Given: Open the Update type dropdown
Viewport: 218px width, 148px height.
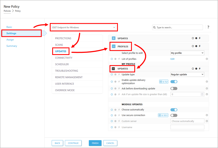Looking at the screenshot, I should click(x=187, y=74).
